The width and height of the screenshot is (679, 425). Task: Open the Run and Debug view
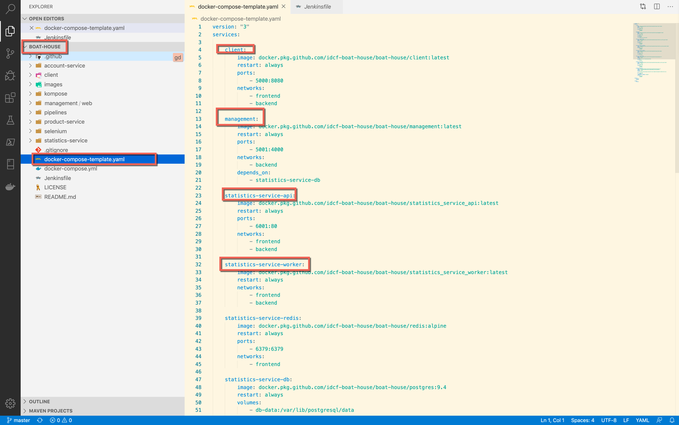10,75
